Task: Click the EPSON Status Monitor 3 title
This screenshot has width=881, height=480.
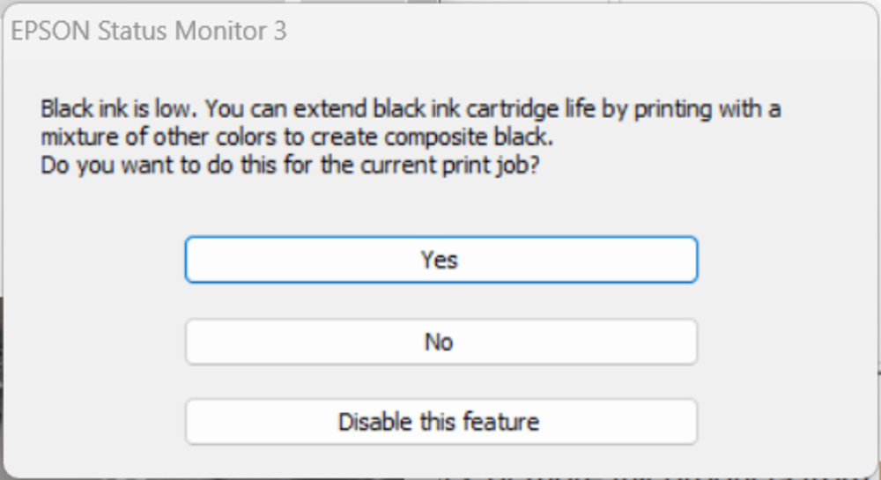Action: [149, 33]
